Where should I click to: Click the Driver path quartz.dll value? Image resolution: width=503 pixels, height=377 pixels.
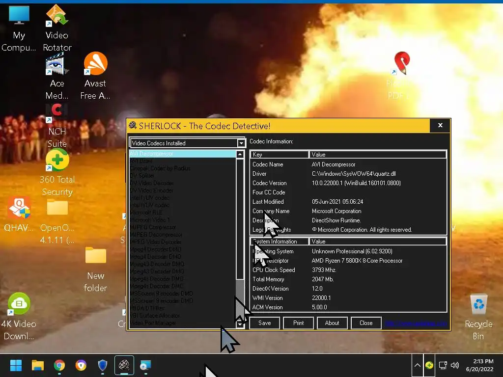(x=354, y=174)
